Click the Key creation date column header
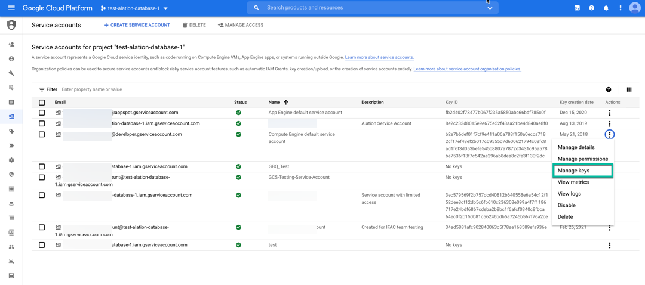 576,103
